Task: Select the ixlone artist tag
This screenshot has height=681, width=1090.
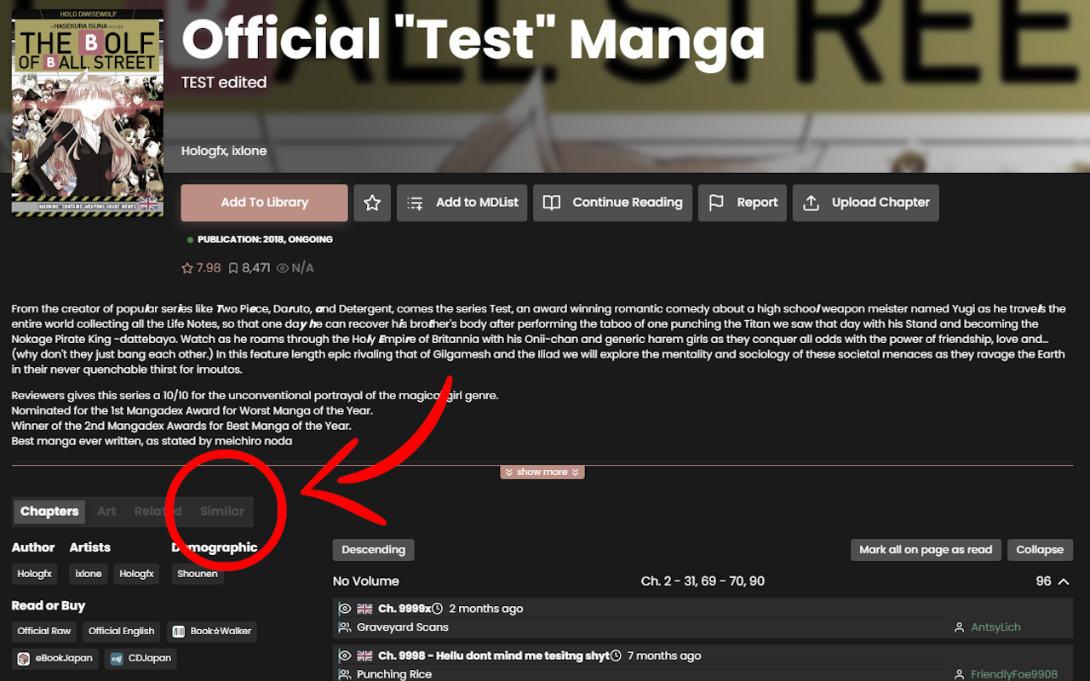Action: (89, 574)
